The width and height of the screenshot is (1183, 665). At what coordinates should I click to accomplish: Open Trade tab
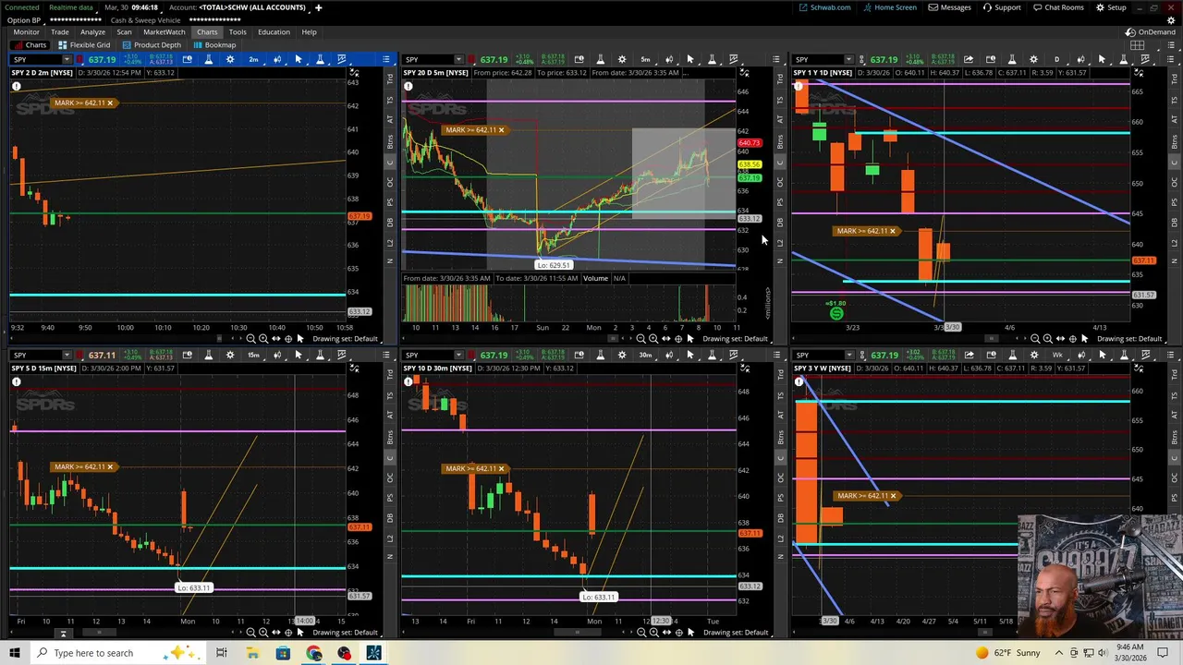click(59, 31)
